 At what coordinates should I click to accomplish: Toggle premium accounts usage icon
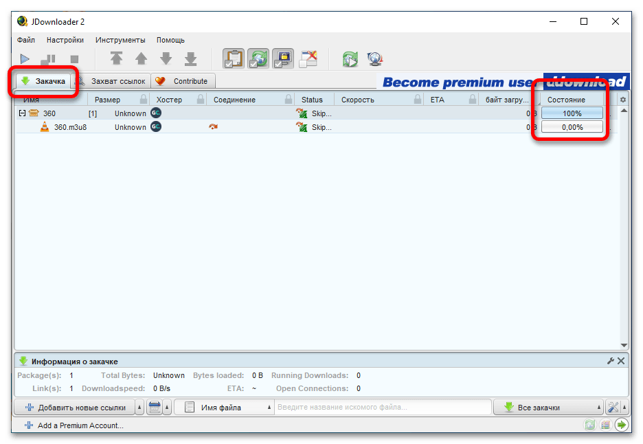pyautogui.click(x=283, y=58)
